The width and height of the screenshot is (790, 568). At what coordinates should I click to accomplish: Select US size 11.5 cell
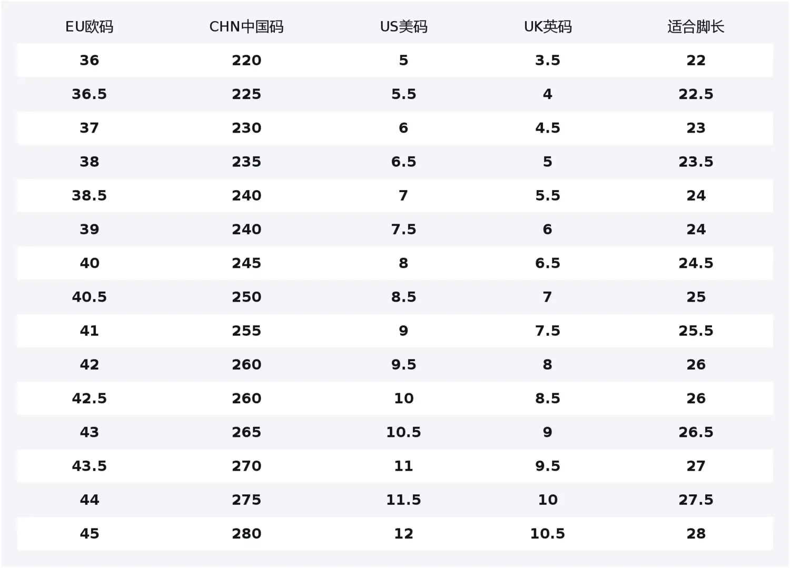coord(403,500)
